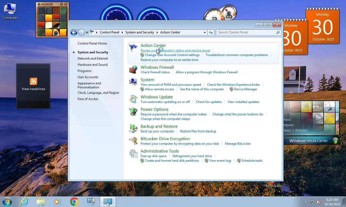Screen dimensions: 346x207
Task: Click Allow remote access link
Action: 159,89
